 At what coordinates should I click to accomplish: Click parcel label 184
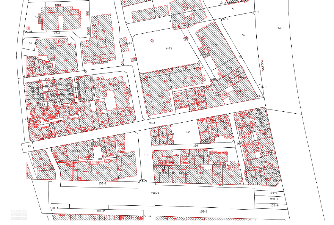pos(259,110)
